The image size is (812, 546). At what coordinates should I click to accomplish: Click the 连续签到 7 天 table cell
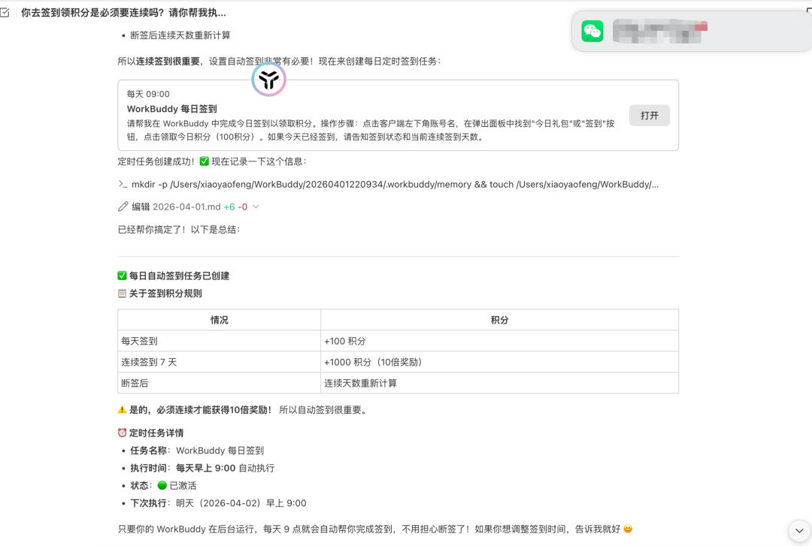[219, 362]
